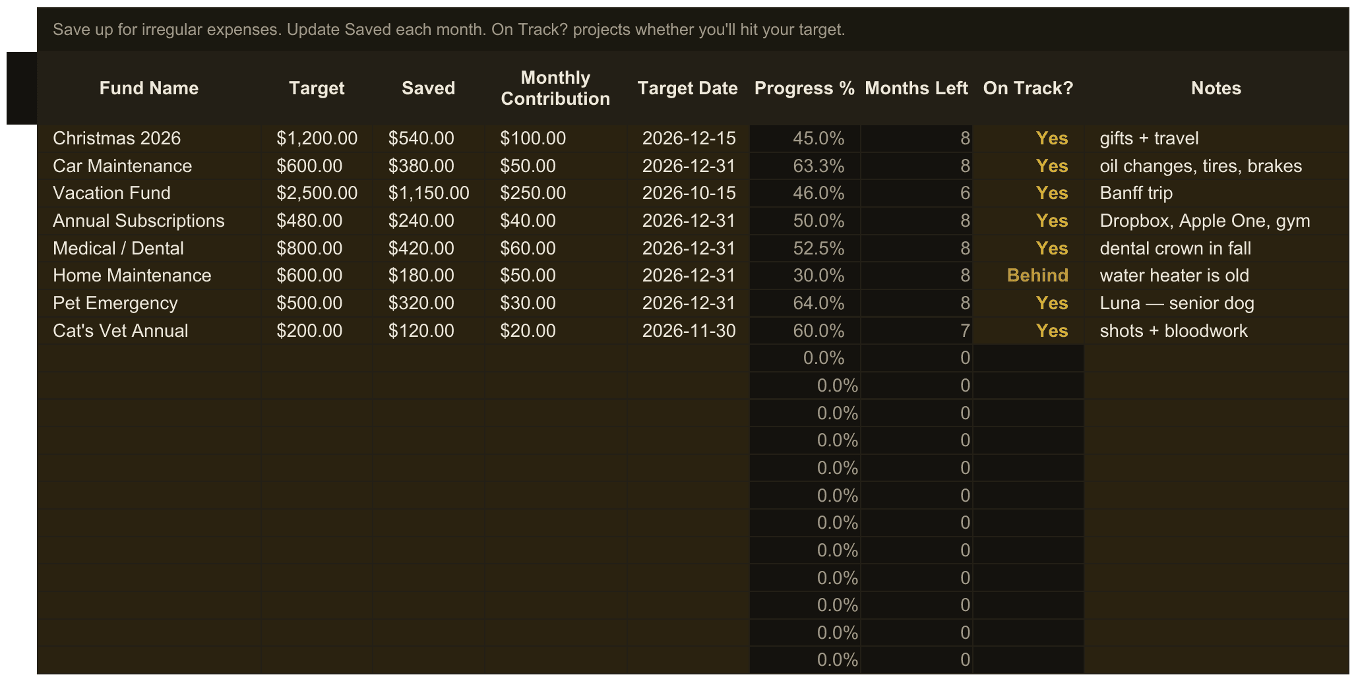The height and width of the screenshot is (681, 1356).
Task: Click the Annual Subscriptions name cell
Action: [149, 221]
